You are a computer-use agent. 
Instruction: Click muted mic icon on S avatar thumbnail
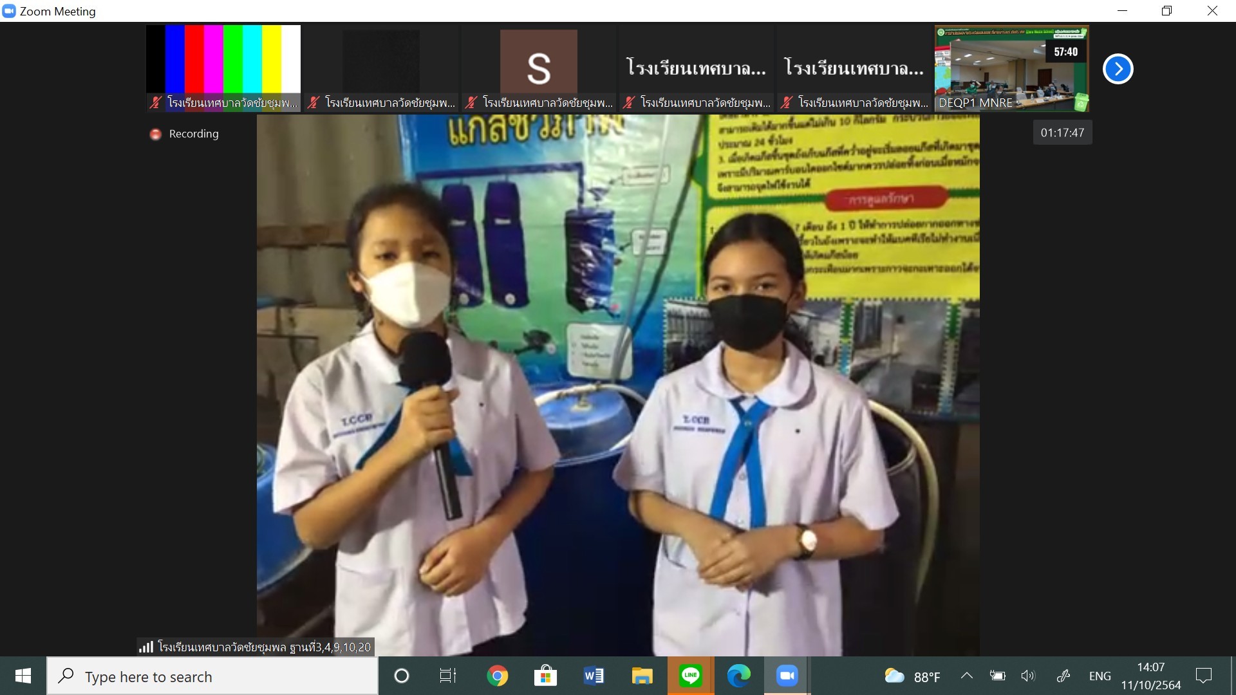tap(471, 102)
